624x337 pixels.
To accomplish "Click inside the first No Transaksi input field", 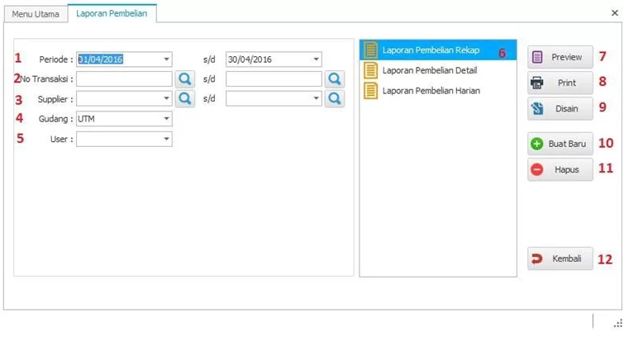I will 124,79.
